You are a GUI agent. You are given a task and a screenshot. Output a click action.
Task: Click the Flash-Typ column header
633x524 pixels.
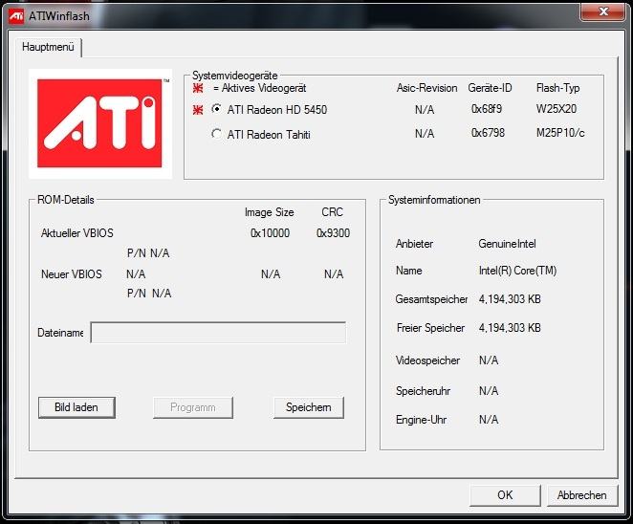(x=557, y=88)
